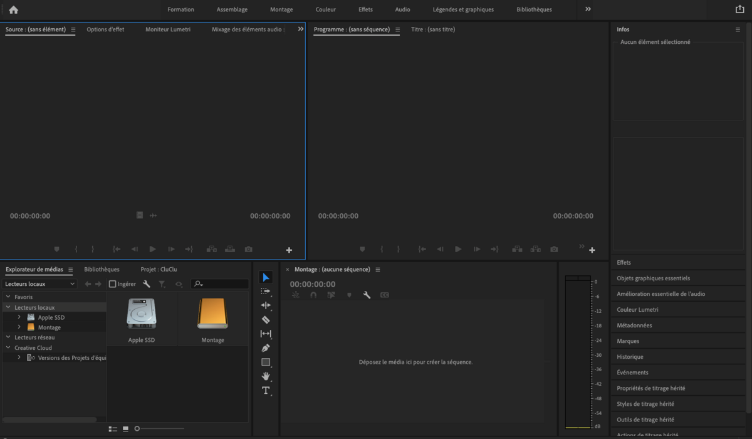Viewport: 752px width, 439px height.
Task: Click the Home icon
Action: [13, 9]
